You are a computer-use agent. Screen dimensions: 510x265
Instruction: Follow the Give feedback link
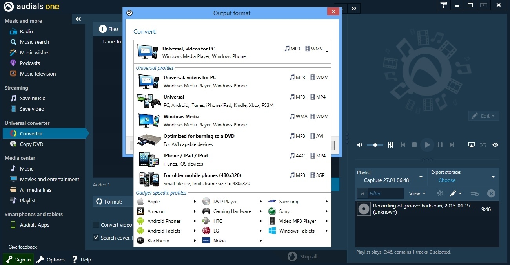(23, 247)
